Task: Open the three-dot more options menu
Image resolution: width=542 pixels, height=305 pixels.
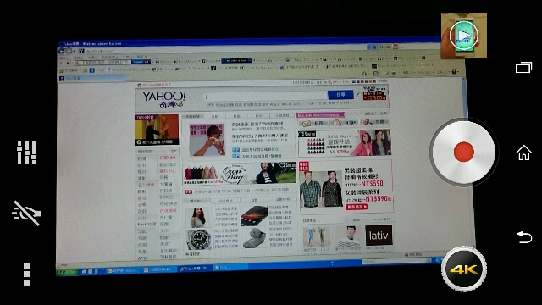Action: tap(26, 274)
